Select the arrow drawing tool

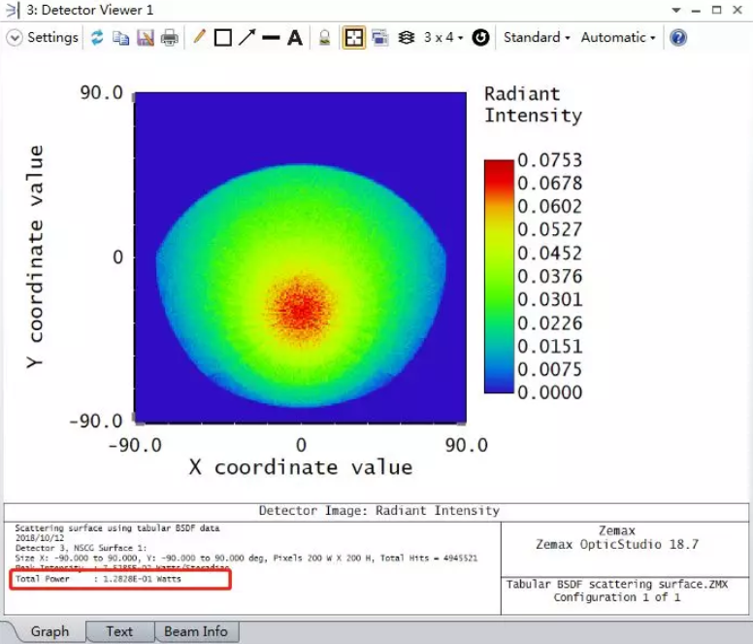coord(246,38)
